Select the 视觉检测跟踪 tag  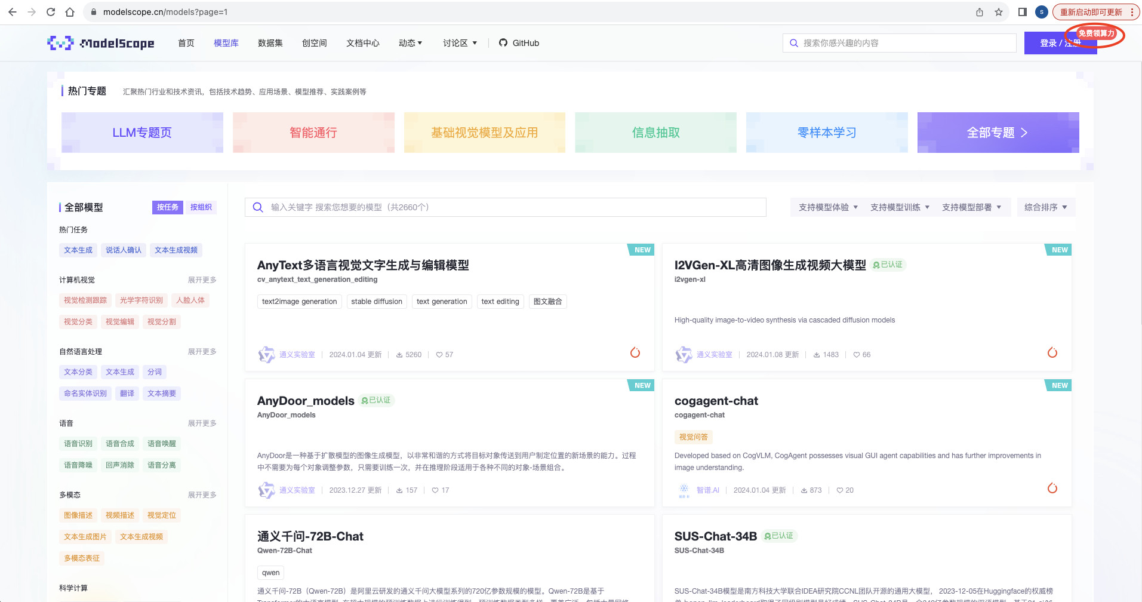85,300
